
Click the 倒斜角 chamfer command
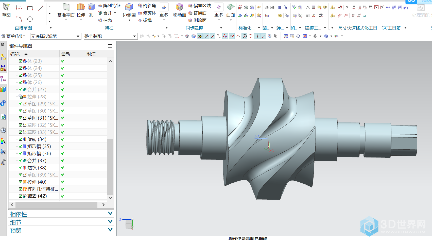pyautogui.click(x=147, y=6)
